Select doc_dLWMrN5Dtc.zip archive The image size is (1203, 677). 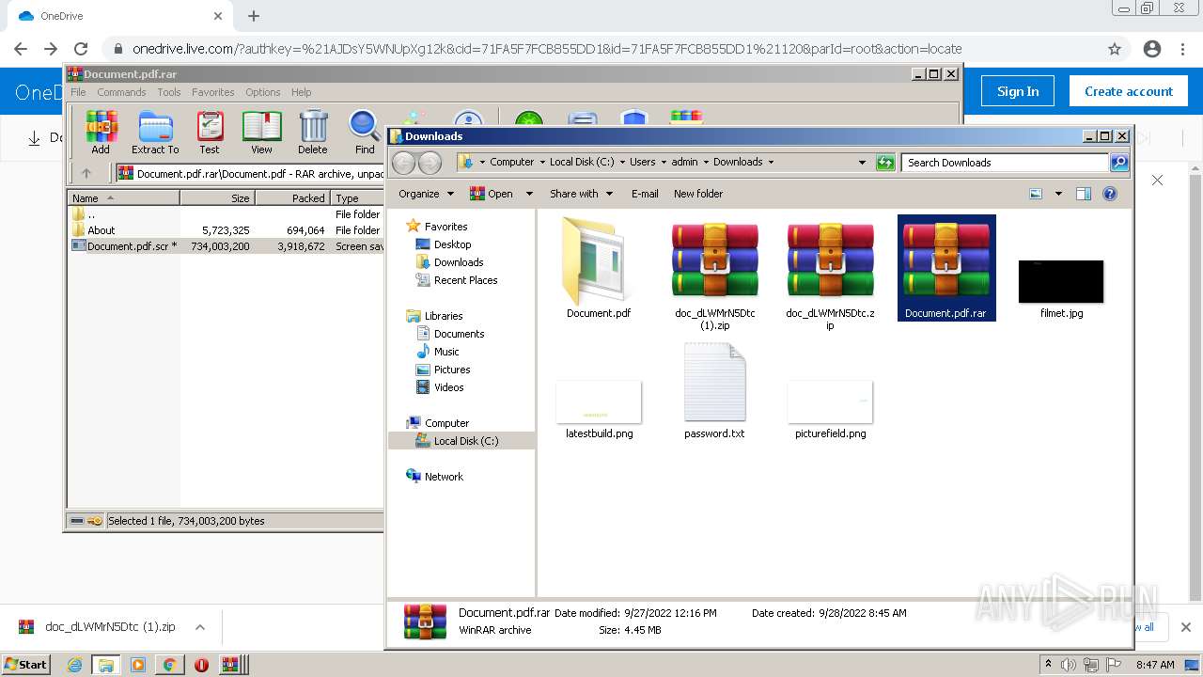click(x=830, y=273)
